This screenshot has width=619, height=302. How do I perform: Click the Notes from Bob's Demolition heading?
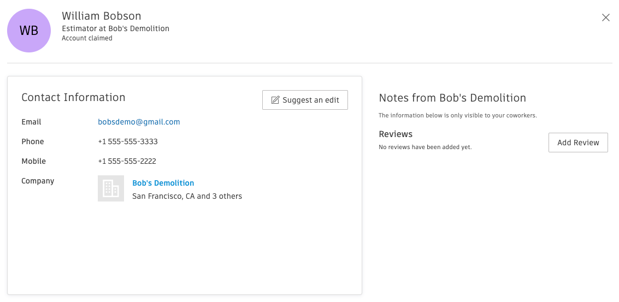click(x=452, y=98)
